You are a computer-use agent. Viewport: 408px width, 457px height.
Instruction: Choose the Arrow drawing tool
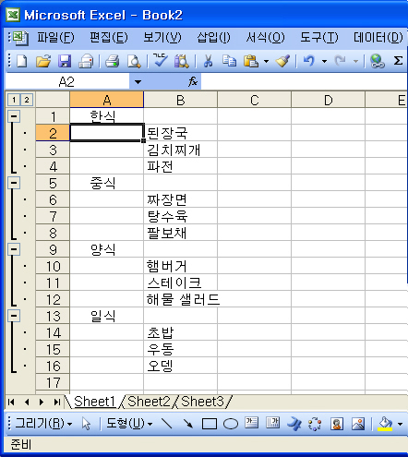coord(187,424)
